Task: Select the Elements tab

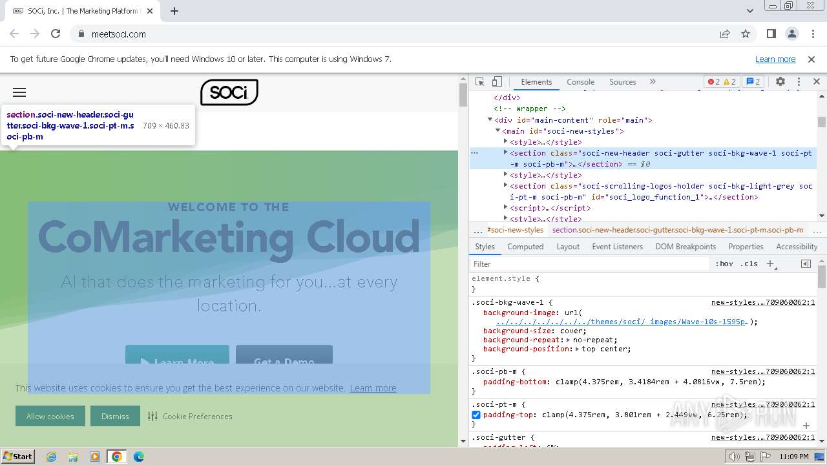Action: (536, 81)
